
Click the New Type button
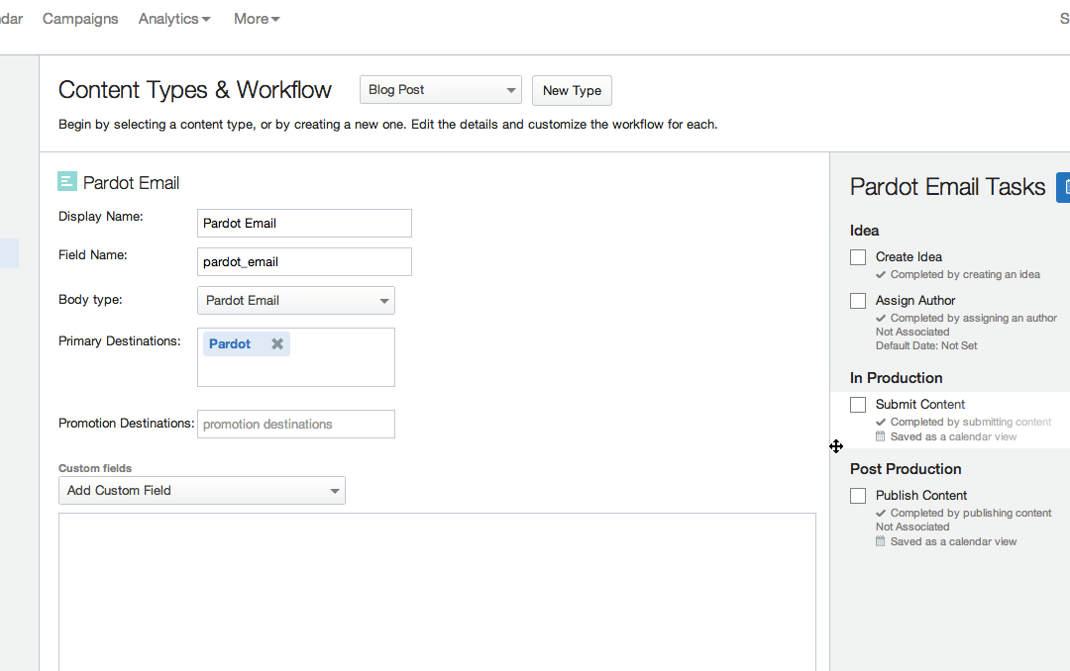click(x=572, y=91)
